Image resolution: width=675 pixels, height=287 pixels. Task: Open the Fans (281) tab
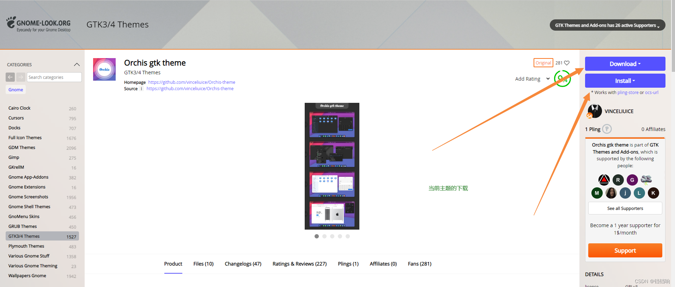[419, 264]
